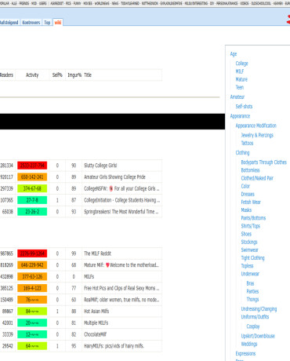Jump to Clothing in contents sidebar
The width and height of the screenshot is (290, 361).
point(242,152)
